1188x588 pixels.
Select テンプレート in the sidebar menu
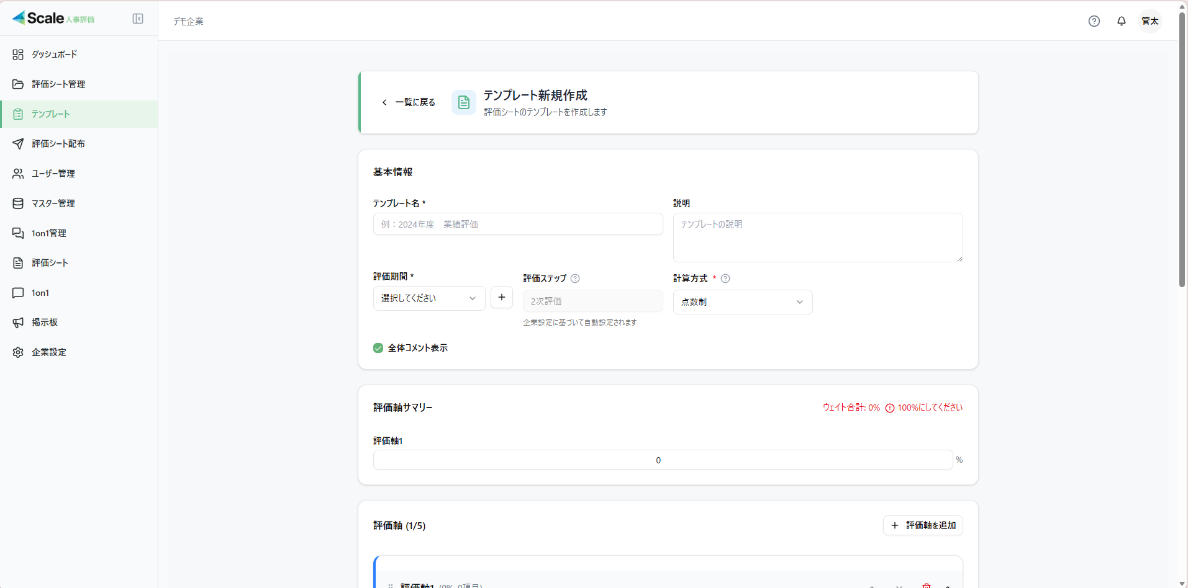click(x=50, y=114)
